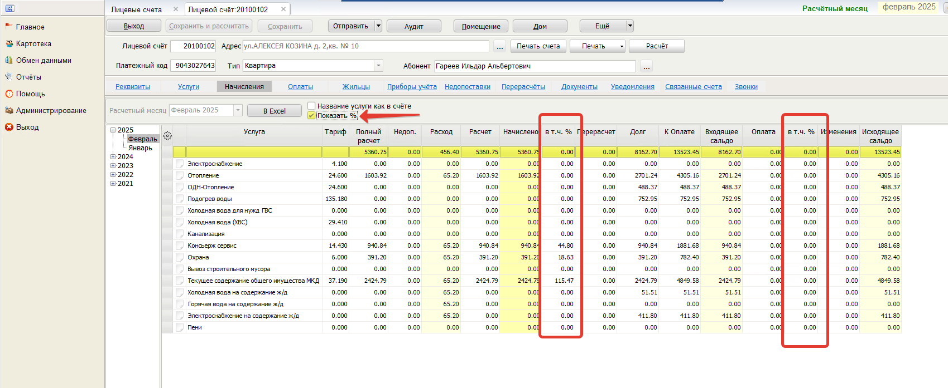Expand the 2021 tree node
948x388 pixels.
(x=113, y=184)
